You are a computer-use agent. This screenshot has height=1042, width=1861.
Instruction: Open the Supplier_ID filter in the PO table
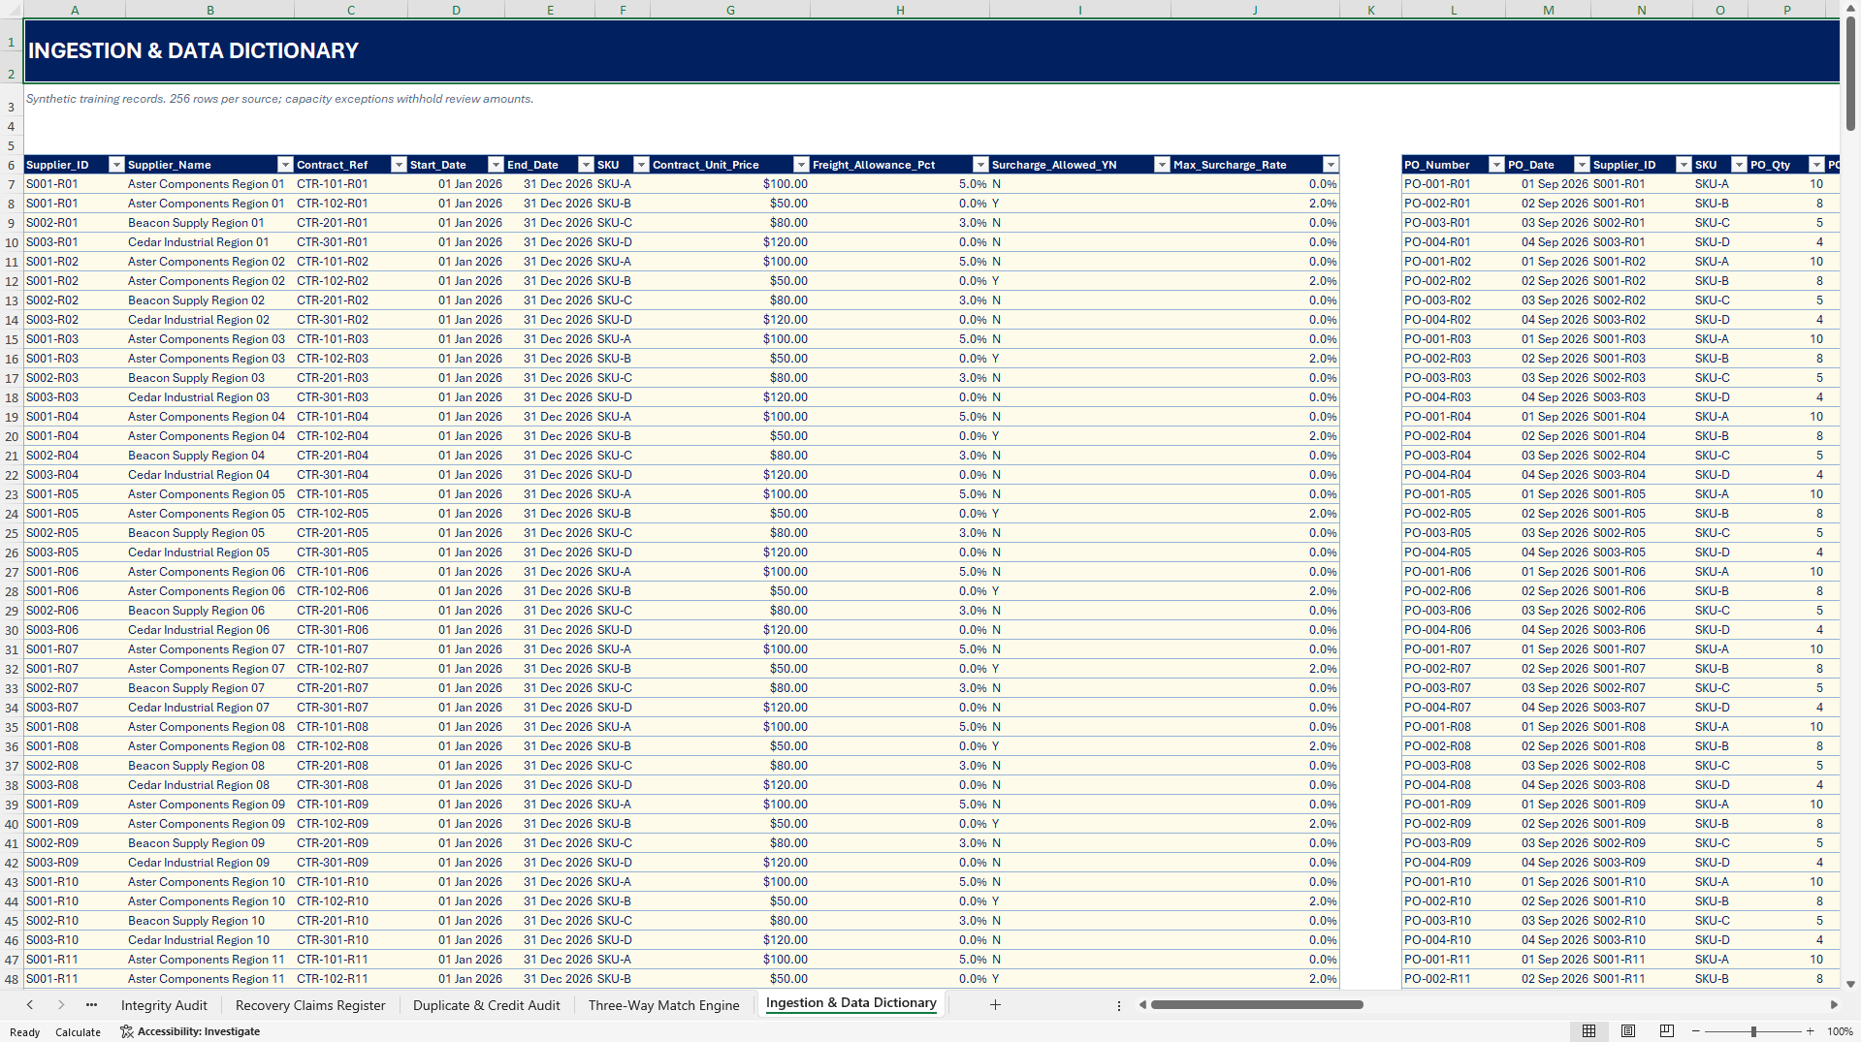pos(1684,165)
